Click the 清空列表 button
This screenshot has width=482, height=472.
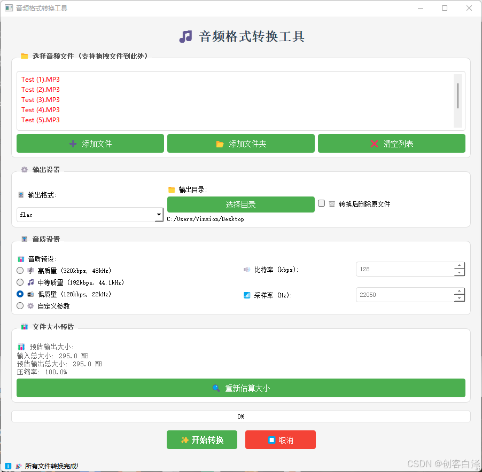pos(392,144)
